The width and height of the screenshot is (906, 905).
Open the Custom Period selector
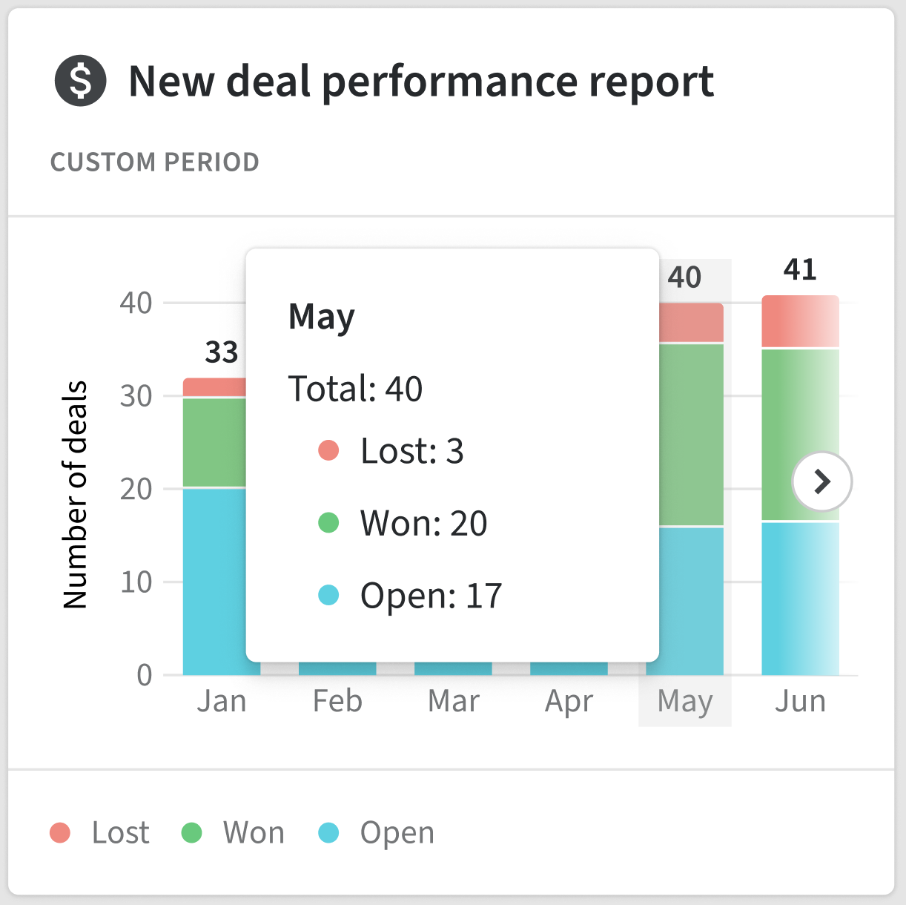[155, 162]
